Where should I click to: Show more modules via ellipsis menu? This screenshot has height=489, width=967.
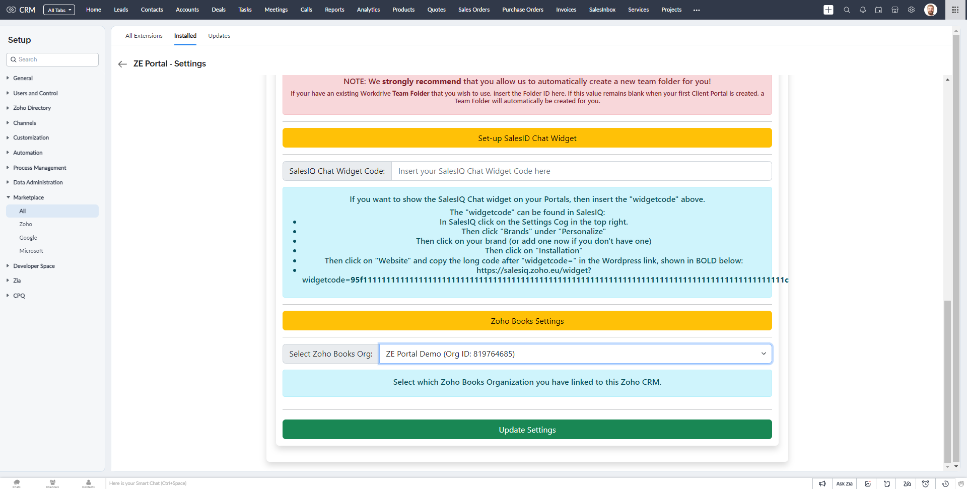pyautogui.click(x=697, y=10)
